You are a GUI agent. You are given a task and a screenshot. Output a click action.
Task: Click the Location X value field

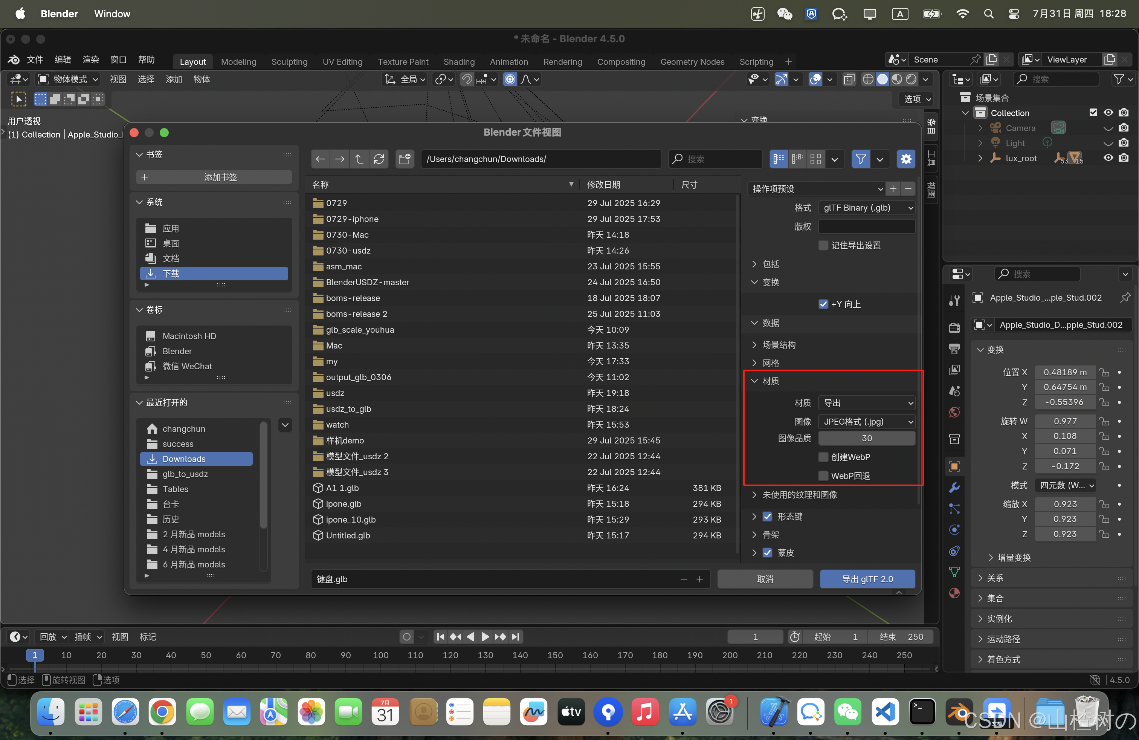[x=1065, y=372]
